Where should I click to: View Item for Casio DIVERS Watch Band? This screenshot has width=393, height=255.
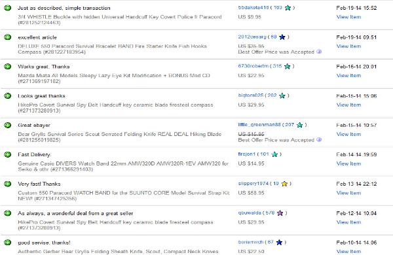pos(348,163)
